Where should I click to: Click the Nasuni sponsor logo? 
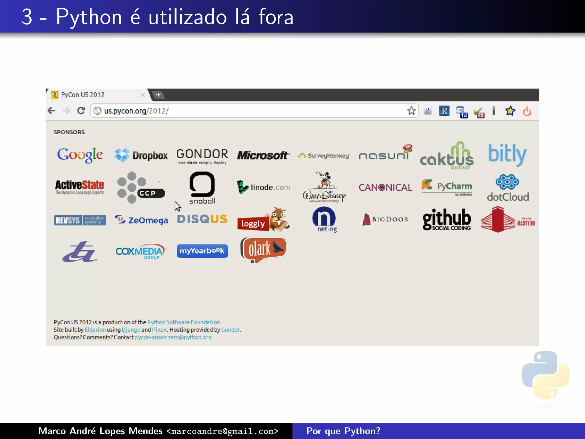click(386, 152)
